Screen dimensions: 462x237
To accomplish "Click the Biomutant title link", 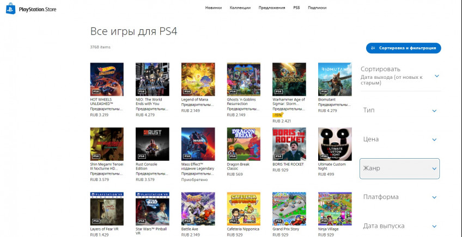I will pyautogui.click(x=326, y=99).
